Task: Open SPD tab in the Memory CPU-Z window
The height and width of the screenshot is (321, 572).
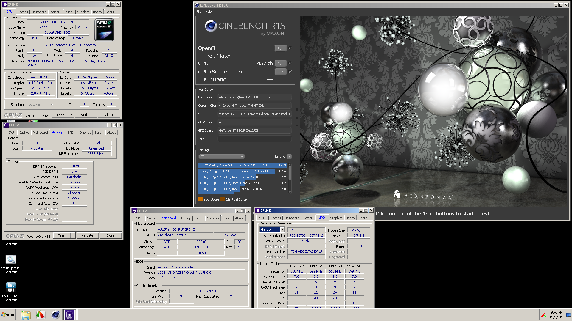Action: tap(71, 133)
